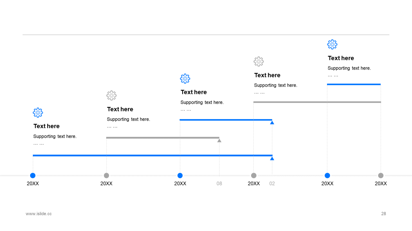Image resolution: width=412 pixels, height=231 pixels.
Task: Select the blue triangle marker under the longest blue bar
Action: tap(272, 158)
